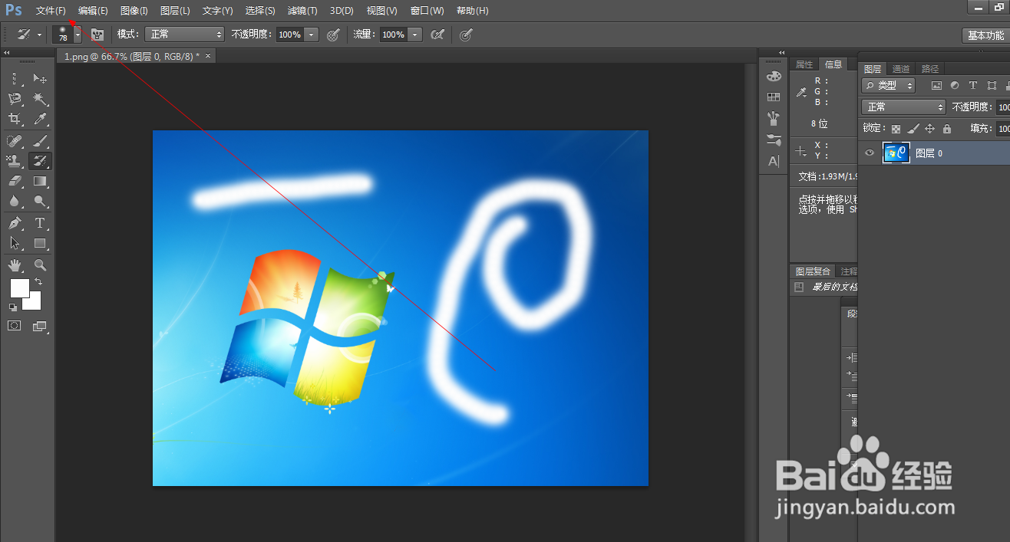Expand the icon panel dock arrows
The image size is (1010, 542).
[783, 53]
